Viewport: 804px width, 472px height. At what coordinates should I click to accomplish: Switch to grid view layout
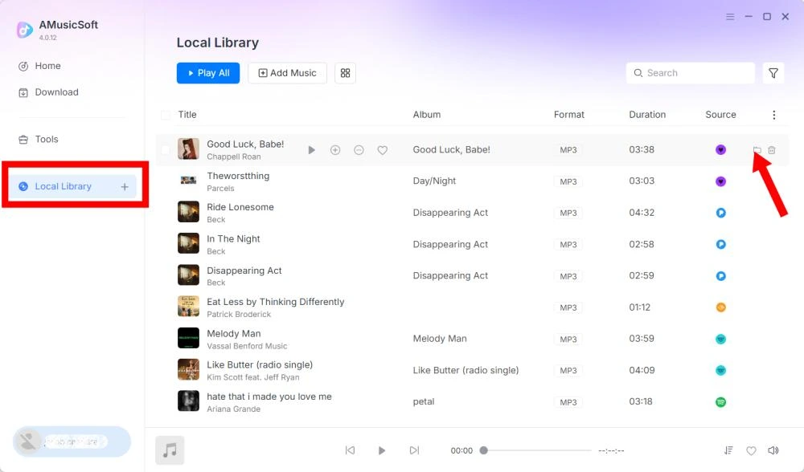click(345, 73)
